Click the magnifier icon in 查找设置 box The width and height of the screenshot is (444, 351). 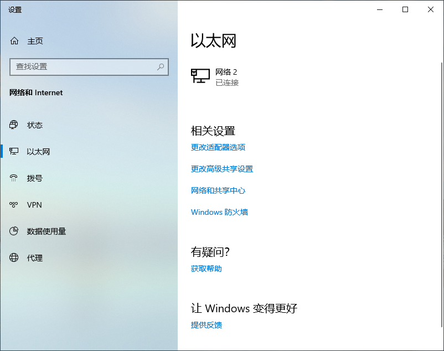point(161,66)
